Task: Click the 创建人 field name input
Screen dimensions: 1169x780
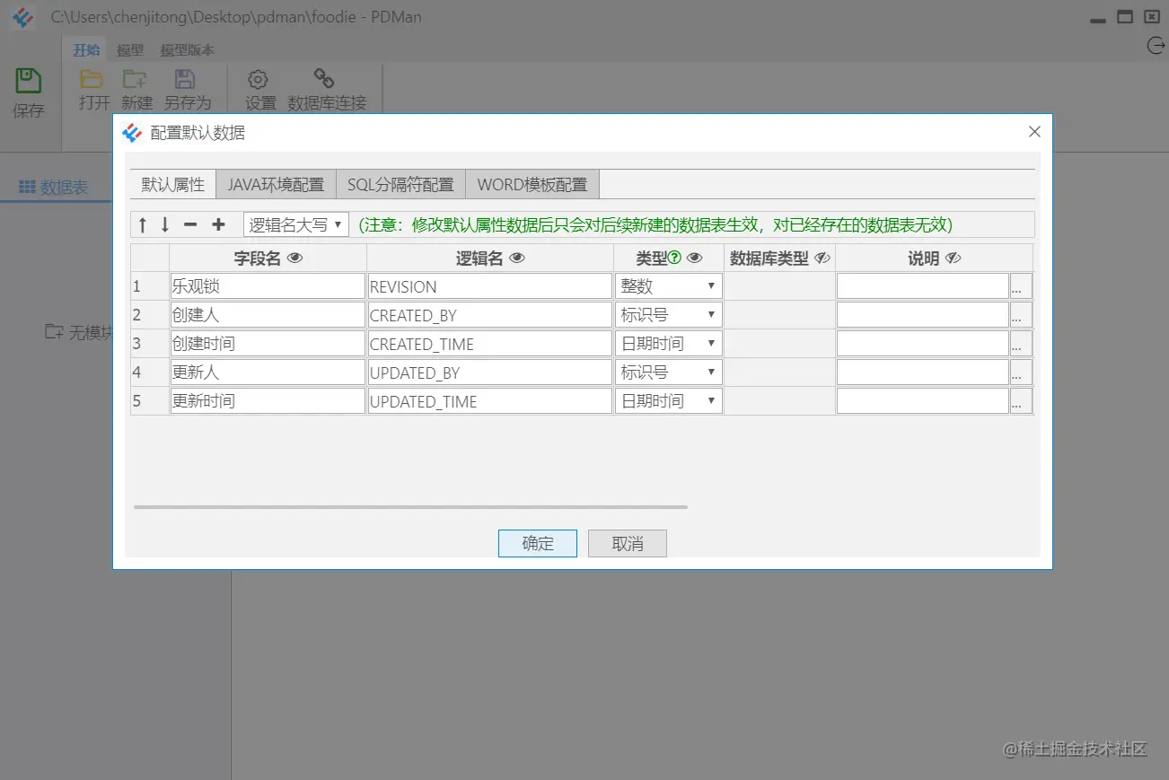Action: tap(268, 315)
